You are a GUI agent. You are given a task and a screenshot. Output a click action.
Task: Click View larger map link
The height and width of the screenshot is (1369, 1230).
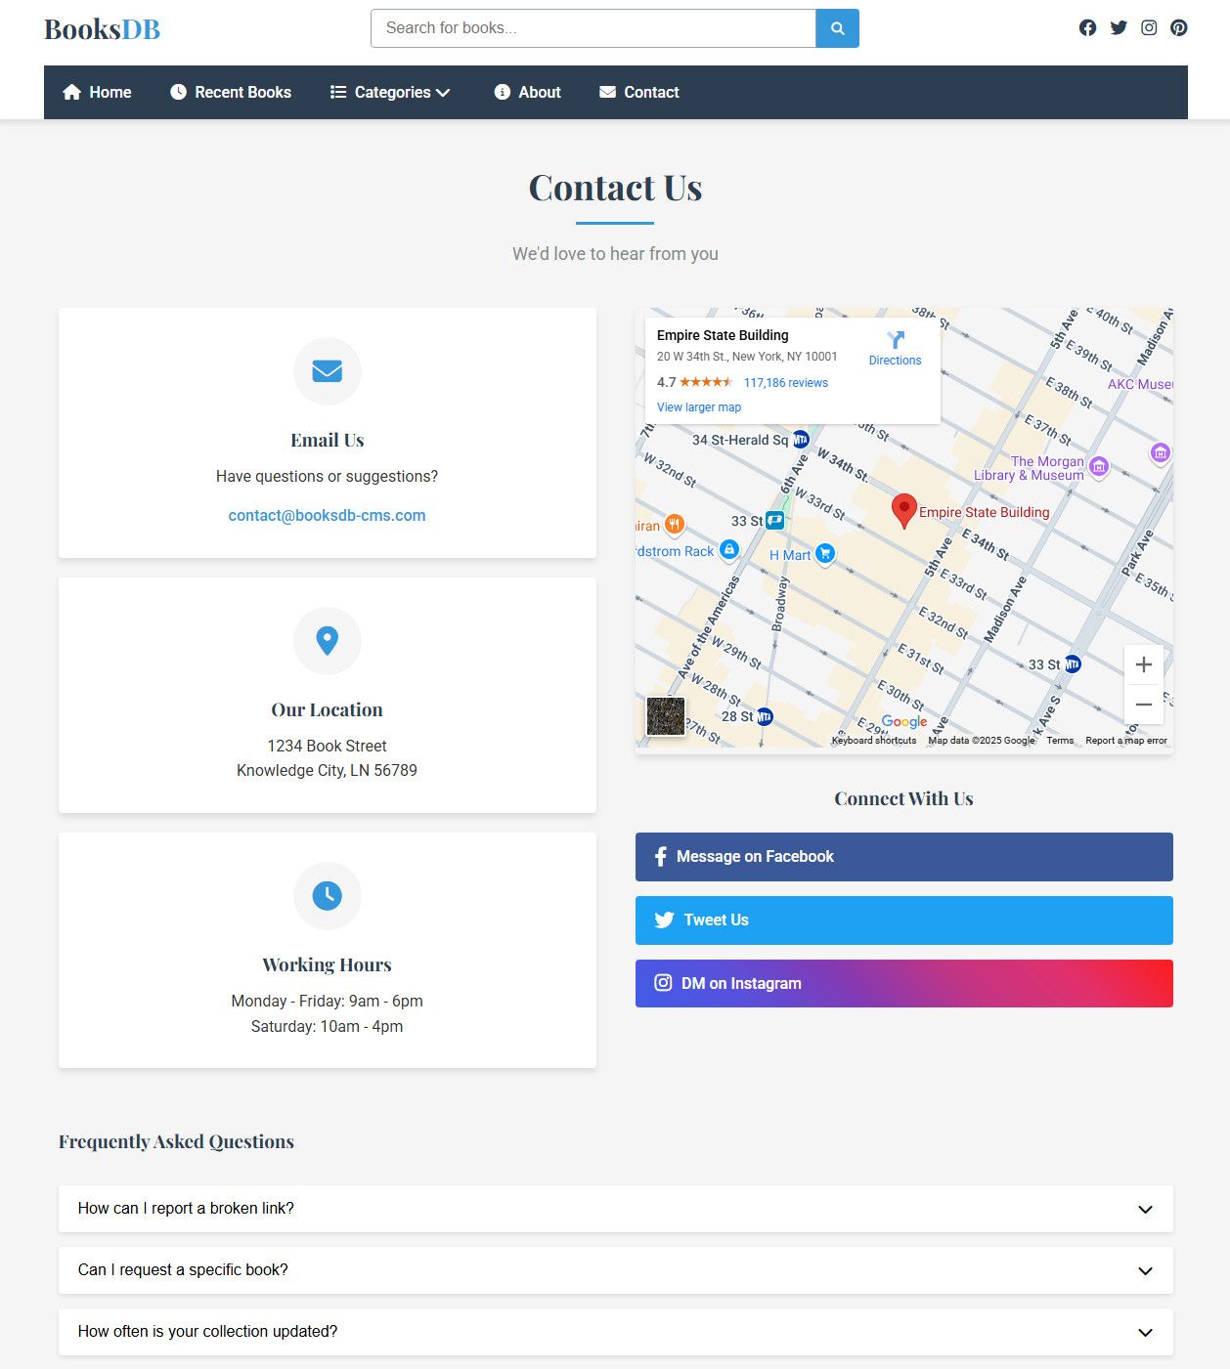699,407
